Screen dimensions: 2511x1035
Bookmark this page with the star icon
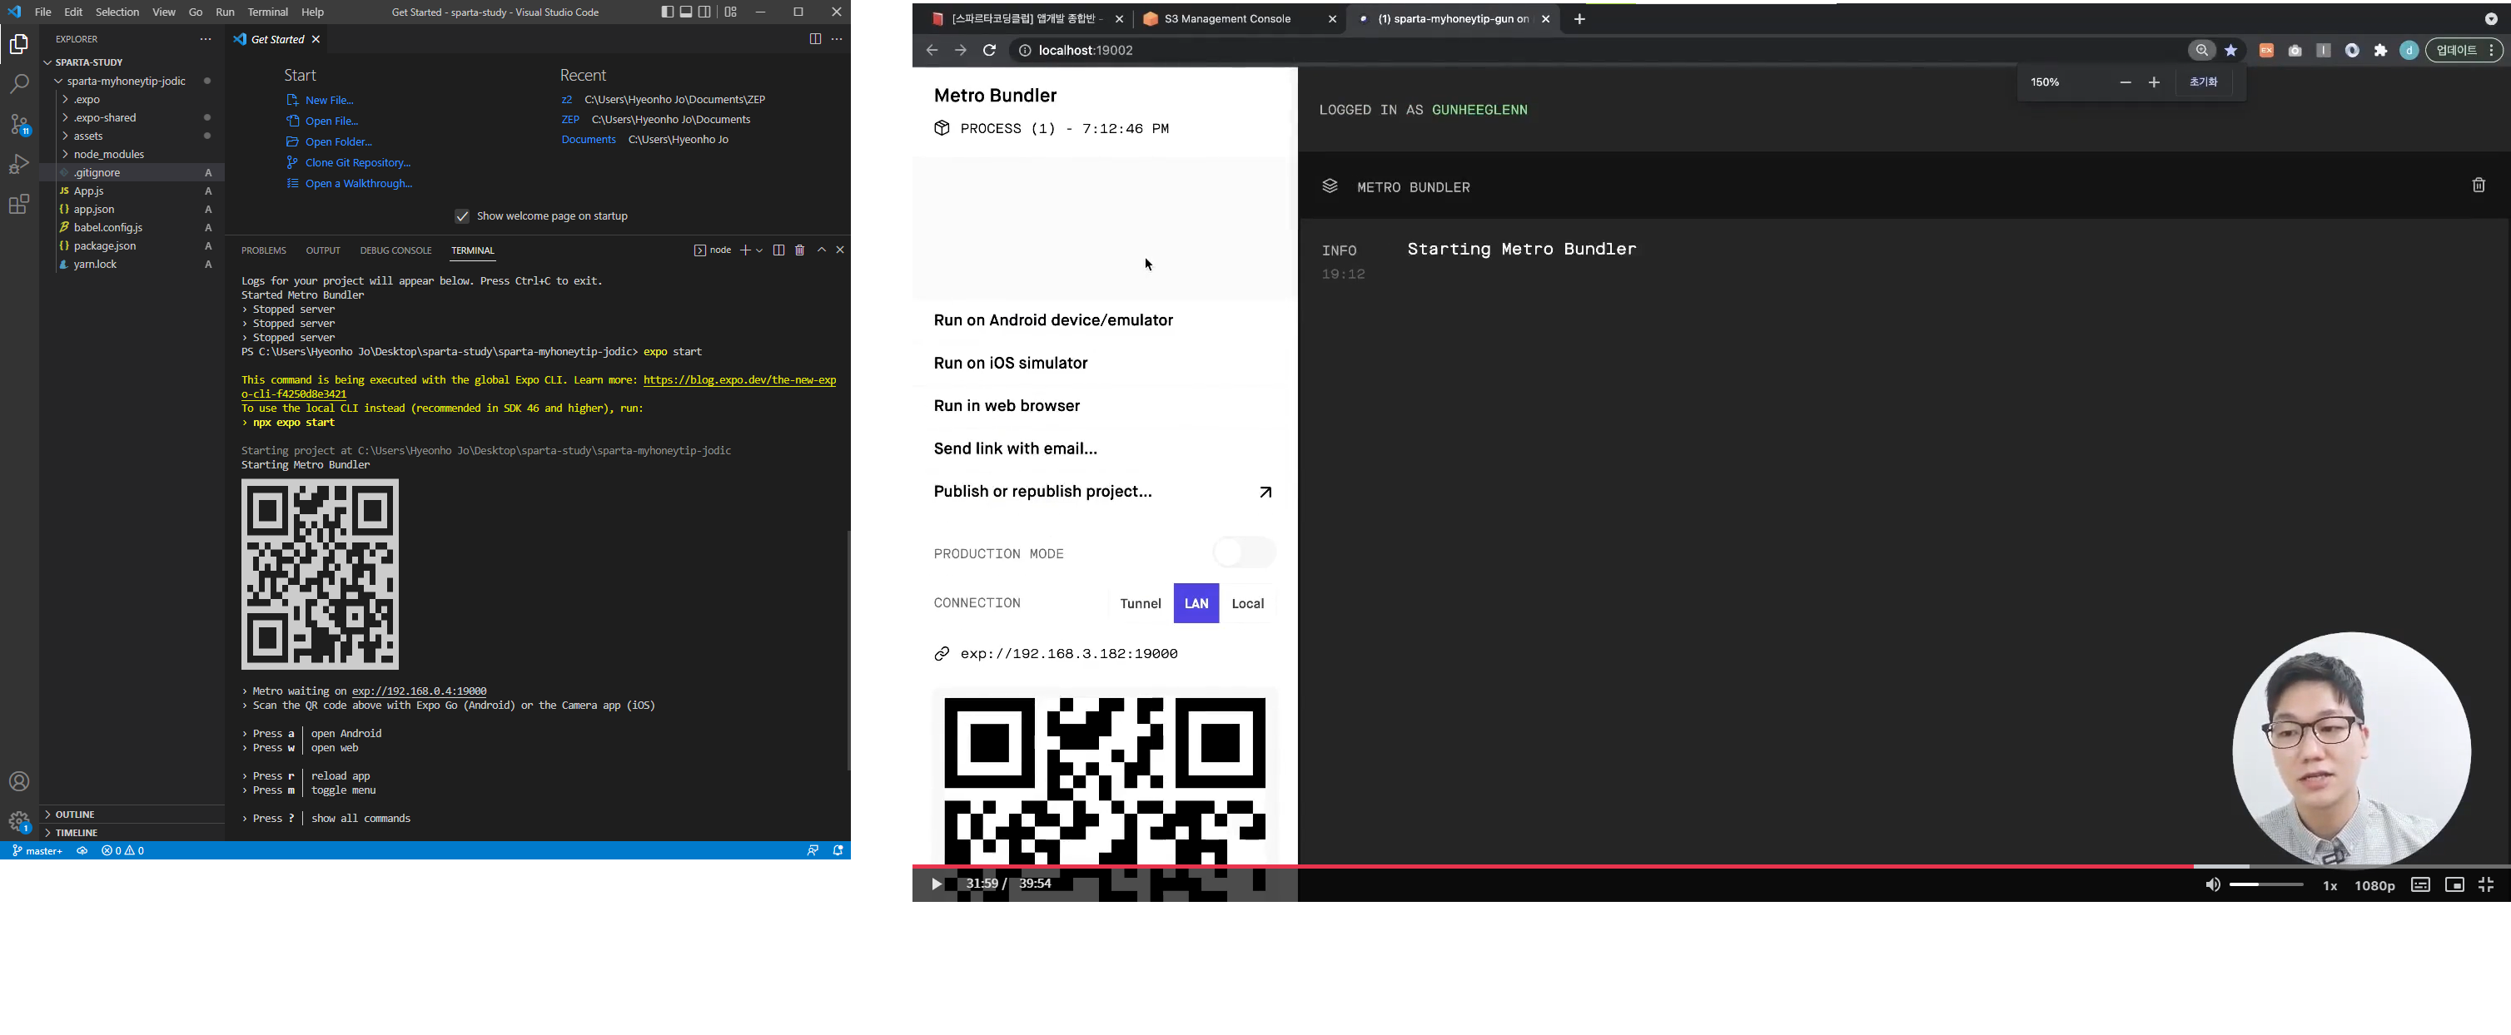[x=2230, y=51]
